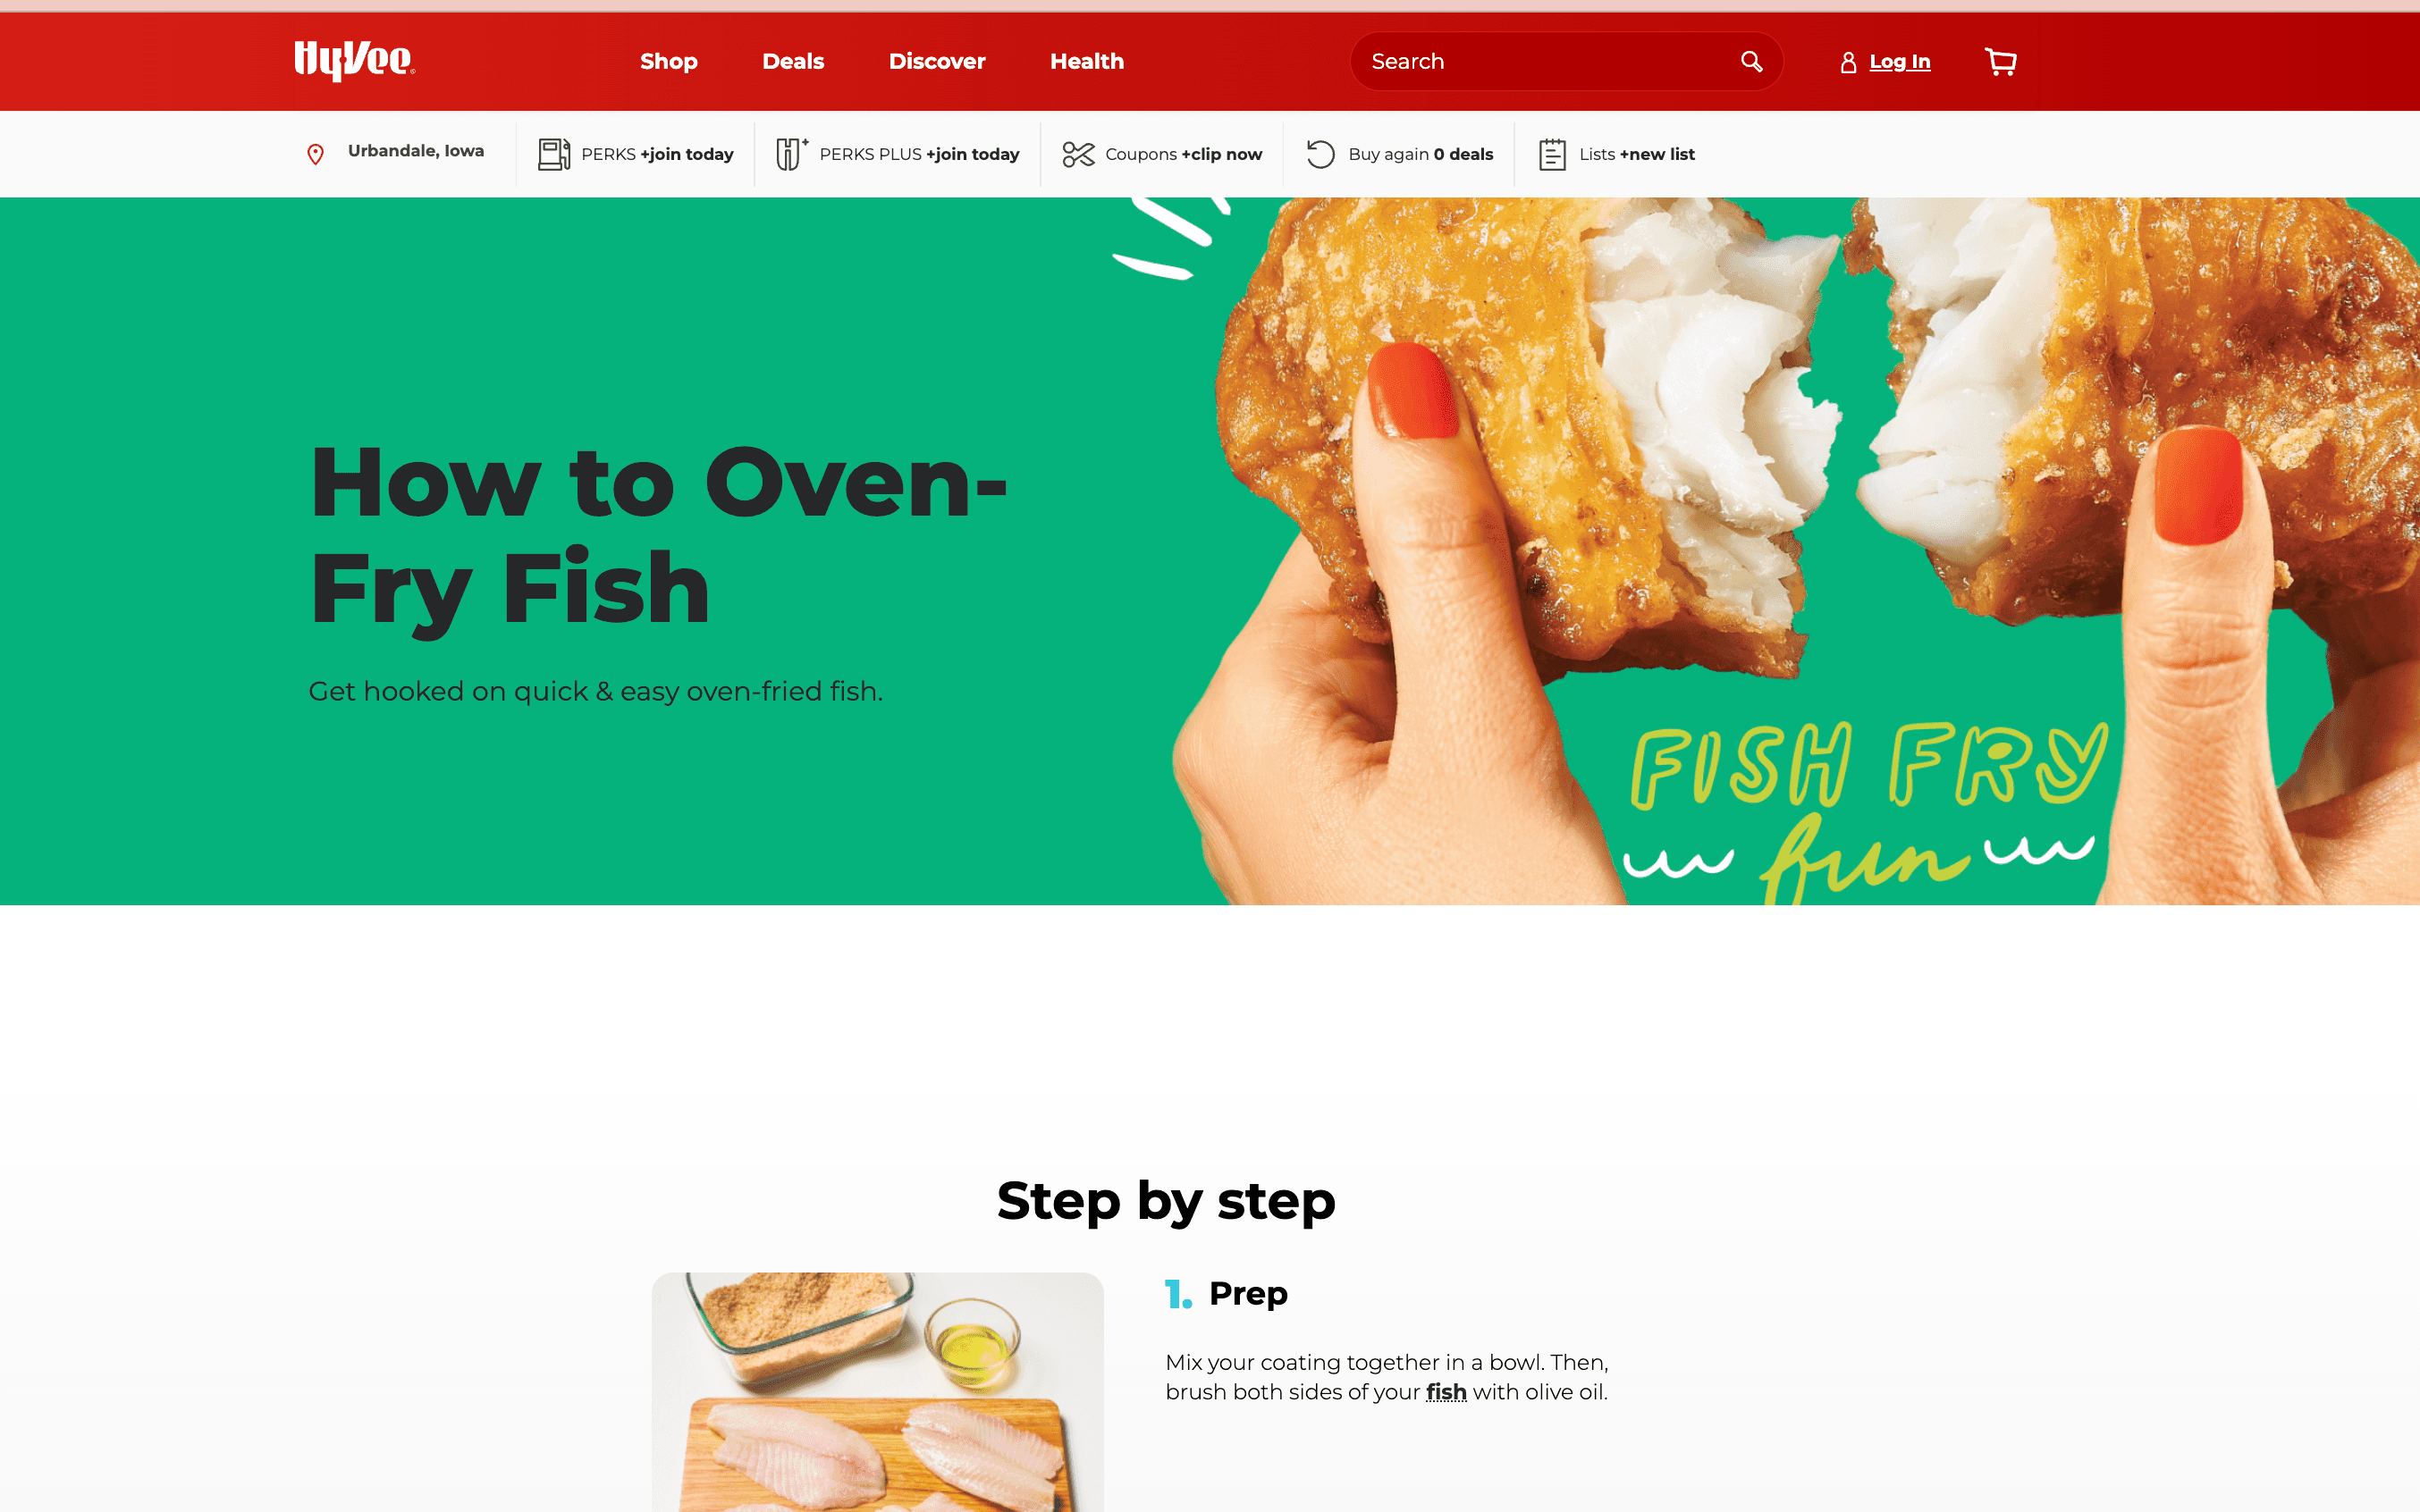Click the Prep step fish fillets photo
This screenshot has height=1512, width=2420.
point(877,1392)
